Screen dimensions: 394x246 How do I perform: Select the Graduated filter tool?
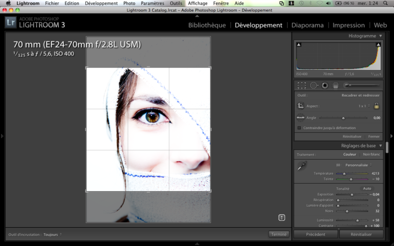pos(336,85)
